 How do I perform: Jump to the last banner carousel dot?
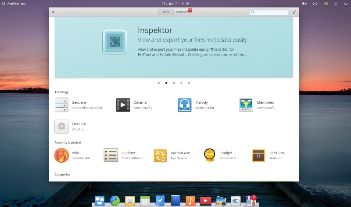[189, 83]
